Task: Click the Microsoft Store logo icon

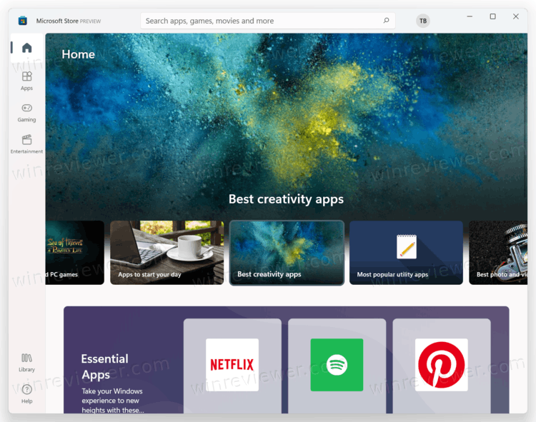Action: coord(23,21)
